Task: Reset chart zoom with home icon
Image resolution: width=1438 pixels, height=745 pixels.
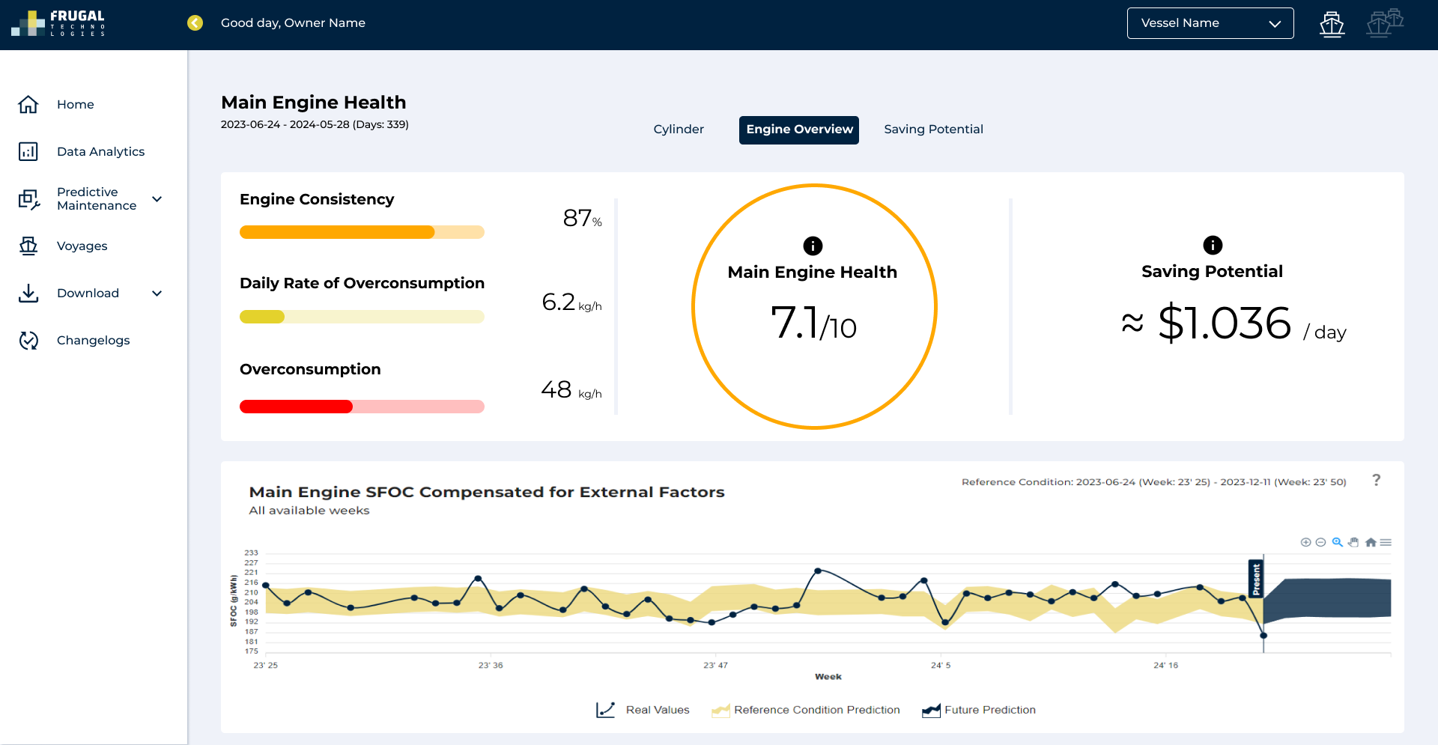Action: pyautogui.click(x=1371, y=542)
